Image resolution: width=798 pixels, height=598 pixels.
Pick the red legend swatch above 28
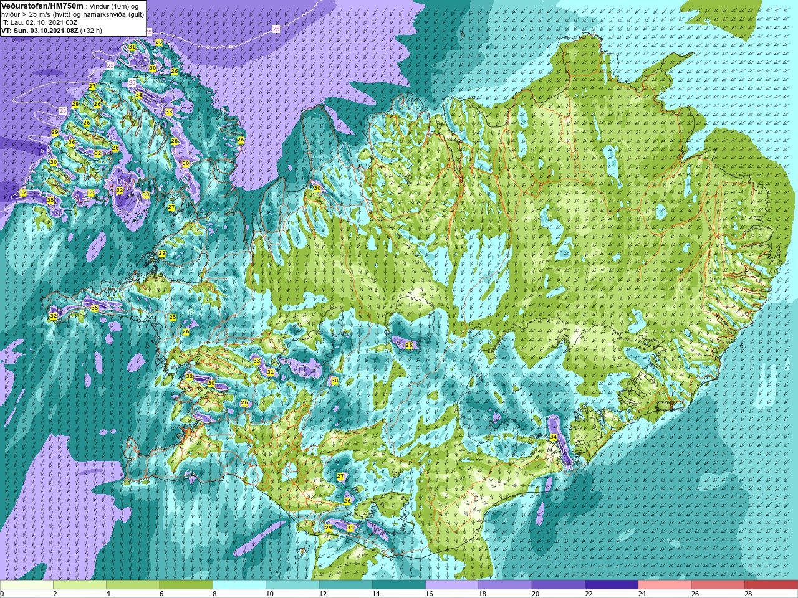click(771, 585)
